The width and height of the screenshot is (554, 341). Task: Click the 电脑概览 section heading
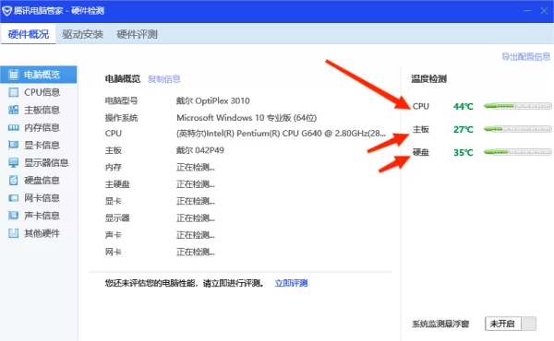click(x=123, y=78)
